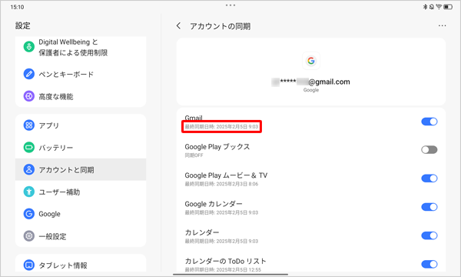Viewport: 461px width, 277px height.
Task: Click the bottom navigation gesture bar
Action: 230,275
